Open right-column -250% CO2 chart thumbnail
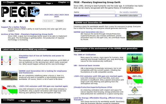The height and width of the screenshot is (104, 166). pos(135,80)
